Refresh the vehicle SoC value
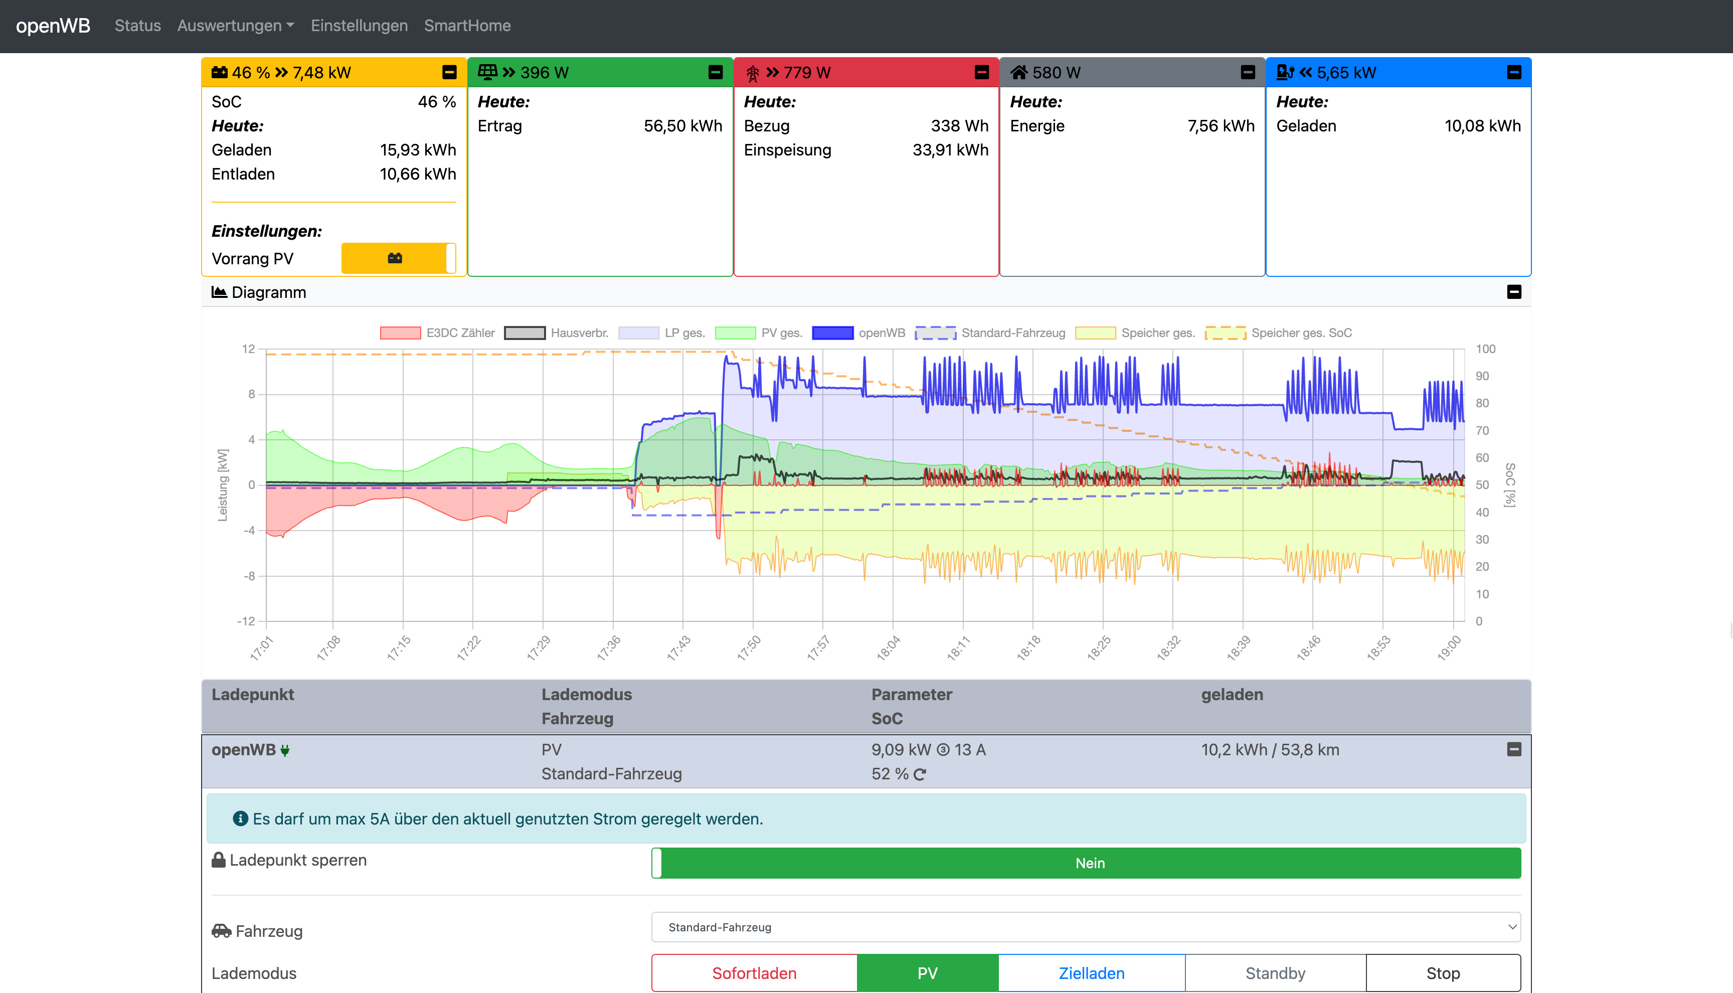 tap(920, 774)
